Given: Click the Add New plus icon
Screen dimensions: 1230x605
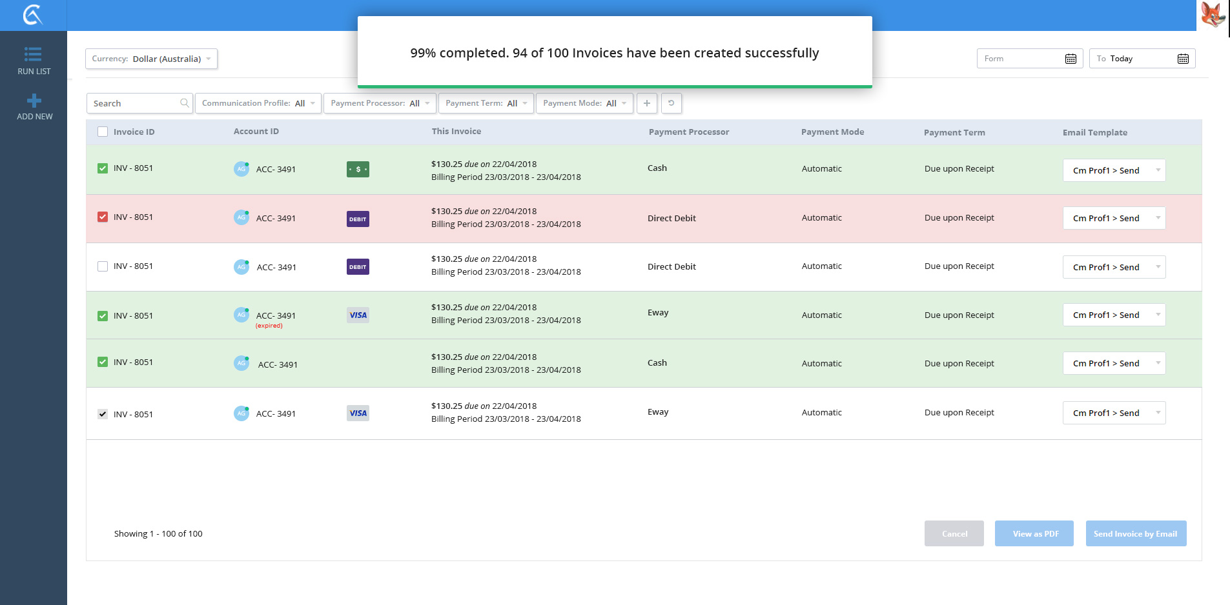Looking at the screenshot, I should click(x=34, y=101).
